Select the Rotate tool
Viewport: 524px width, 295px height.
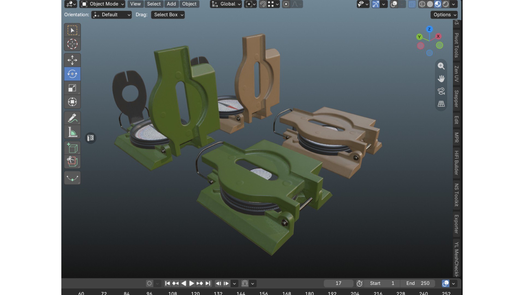click(72, 74)
